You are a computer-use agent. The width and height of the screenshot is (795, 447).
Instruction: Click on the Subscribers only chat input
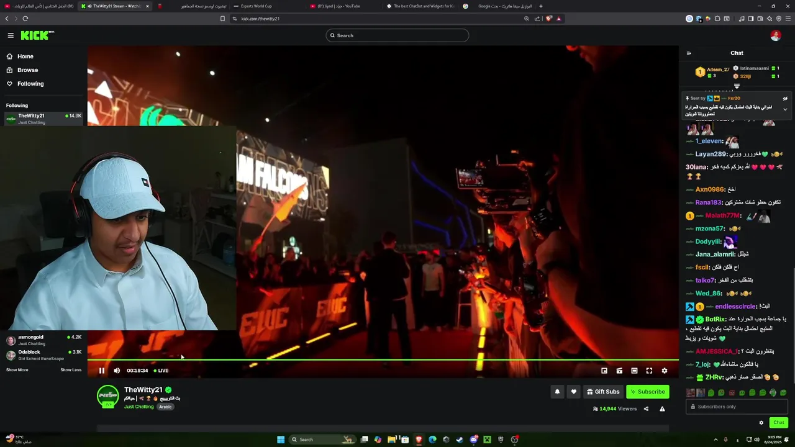pyautogui.click(x=737, y=407)
